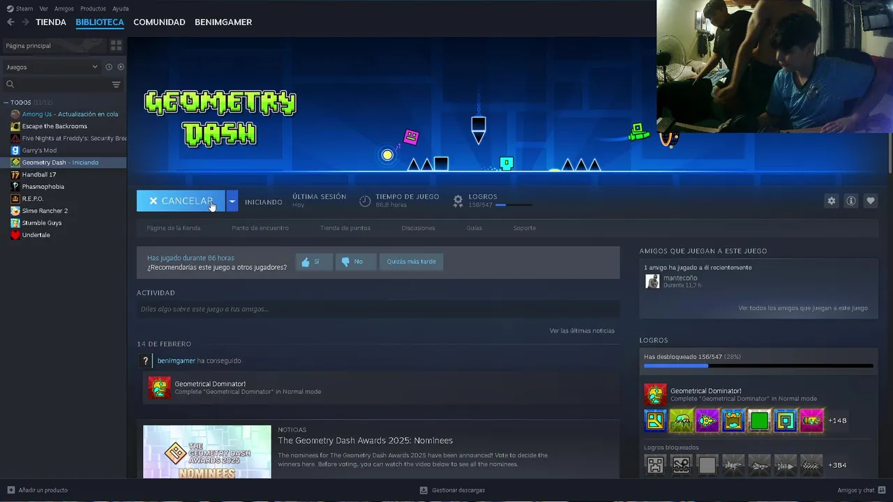
Task: Open the Productos menu
Action: coord(93,8)
